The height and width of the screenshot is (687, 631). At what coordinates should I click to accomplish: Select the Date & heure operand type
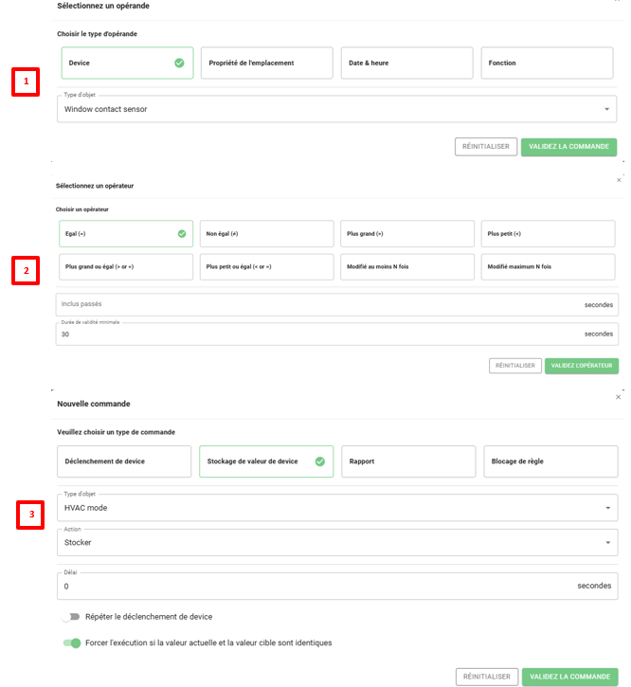click(406, 63)
